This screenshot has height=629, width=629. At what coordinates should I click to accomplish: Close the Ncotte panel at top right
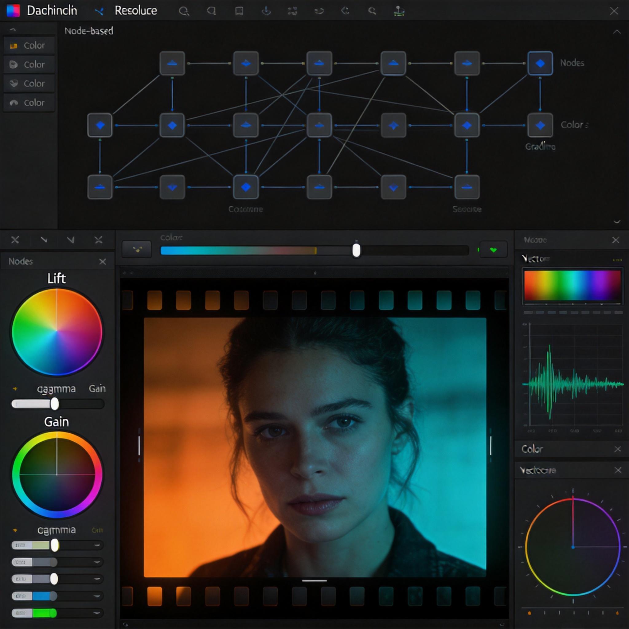pyautogui.click(x=616, y=240)
